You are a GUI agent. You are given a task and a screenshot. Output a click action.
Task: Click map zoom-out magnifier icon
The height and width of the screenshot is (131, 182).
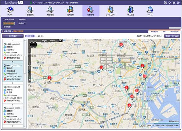tap(29, 80)
